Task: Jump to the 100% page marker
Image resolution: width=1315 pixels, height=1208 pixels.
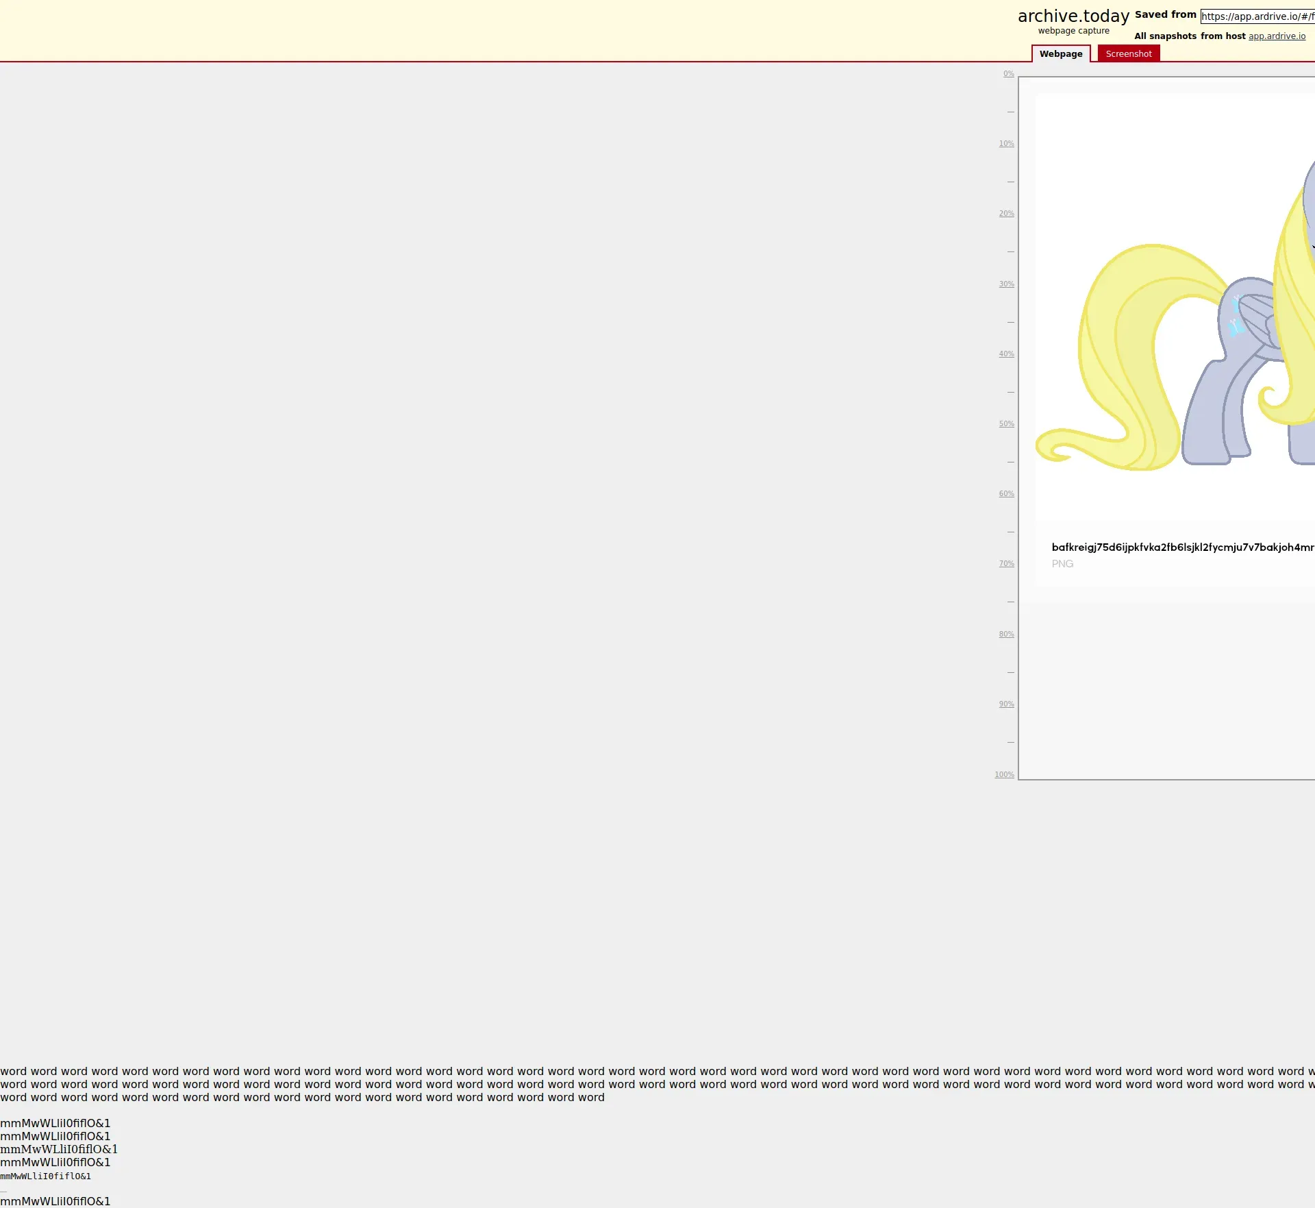Action: tap(1004, 775)
